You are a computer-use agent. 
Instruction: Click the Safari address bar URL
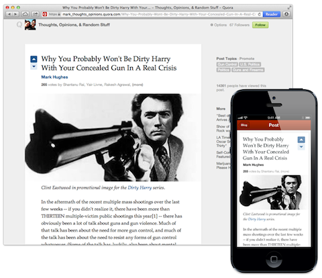(x=152, y=14)
